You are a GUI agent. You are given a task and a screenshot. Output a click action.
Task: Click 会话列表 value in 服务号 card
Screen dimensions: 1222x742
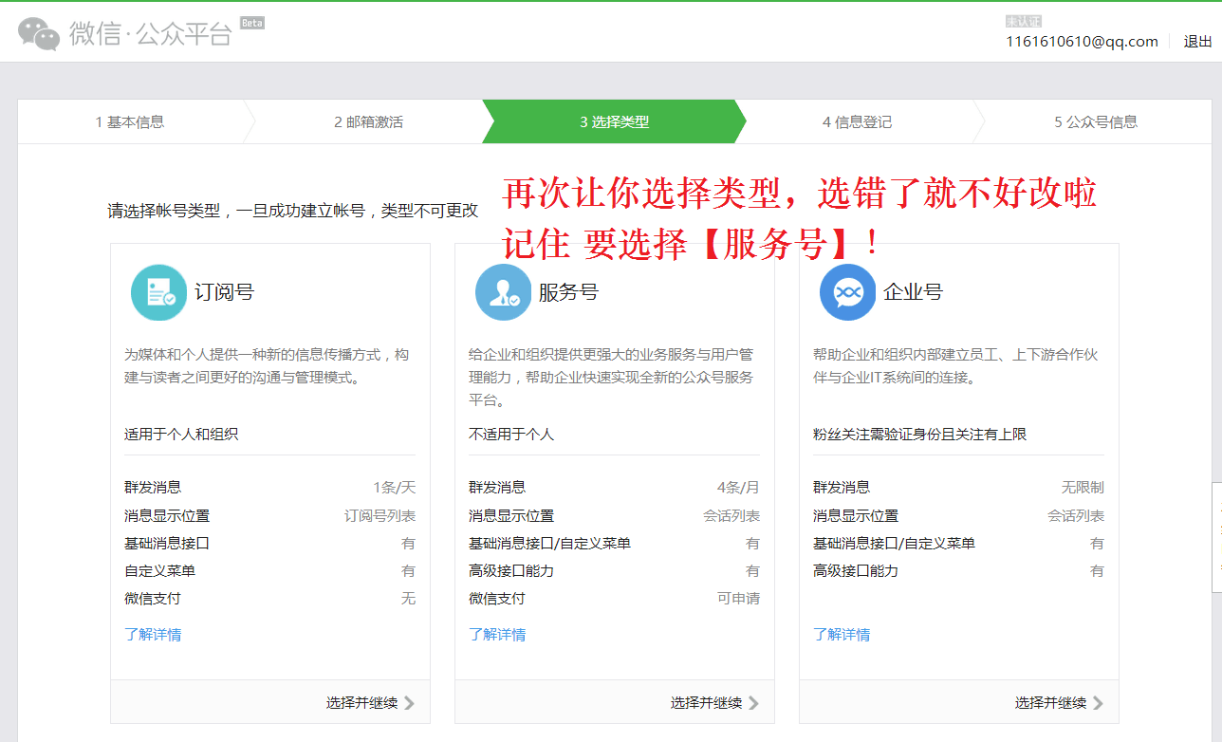[731, 516]
